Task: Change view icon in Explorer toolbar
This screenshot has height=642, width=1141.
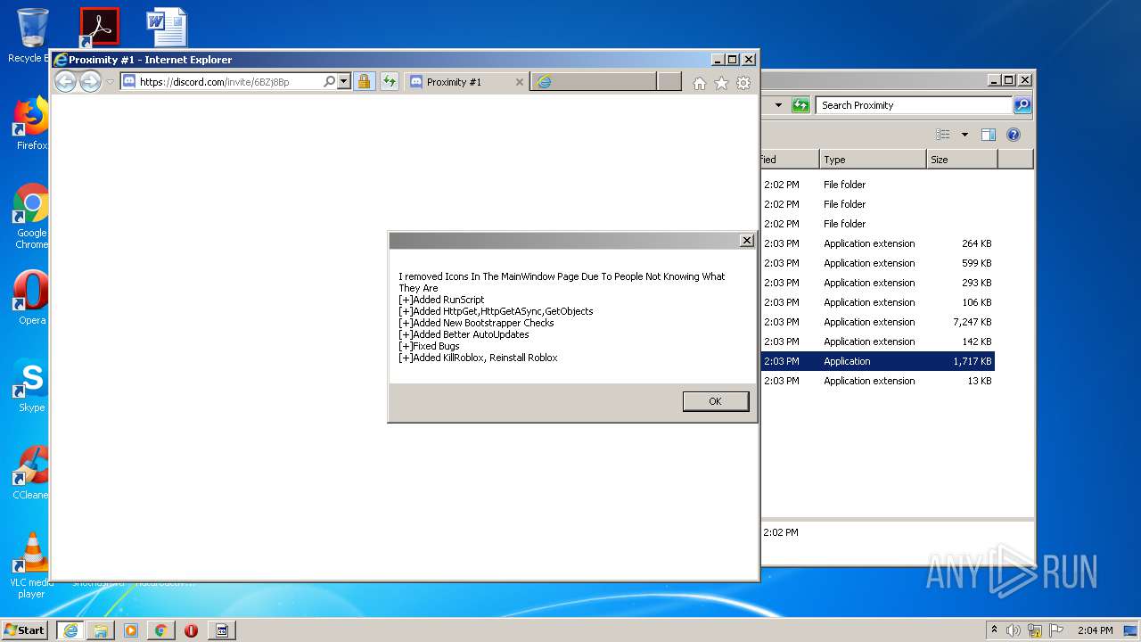Action: [x=943, y=135]
